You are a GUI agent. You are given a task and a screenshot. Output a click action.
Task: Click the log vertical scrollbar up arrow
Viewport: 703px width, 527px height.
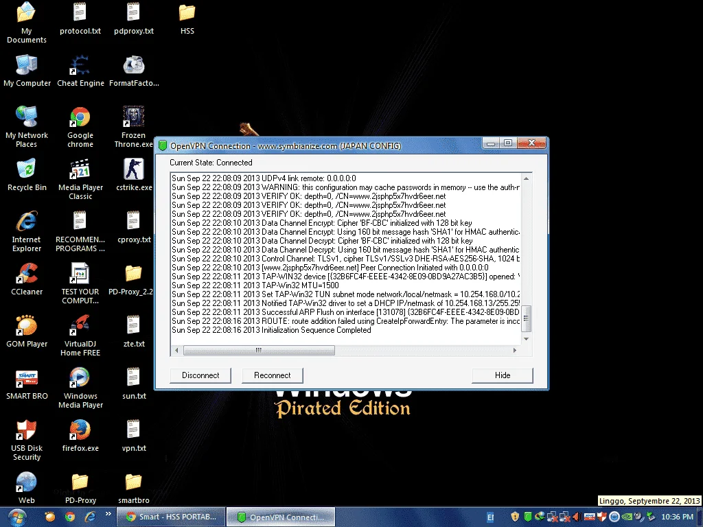[x=527, y=178]
